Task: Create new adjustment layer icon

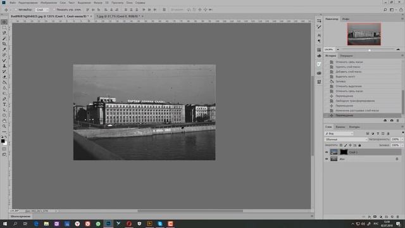Action: click(x=381, y=217)
